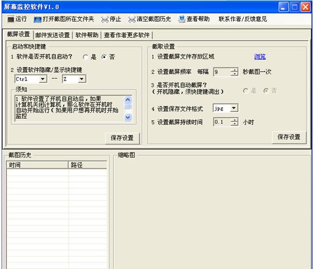Open the 查看作者更多软件 tab
The width and height of the screenshot is (314, 269).
tap(126, 35)
